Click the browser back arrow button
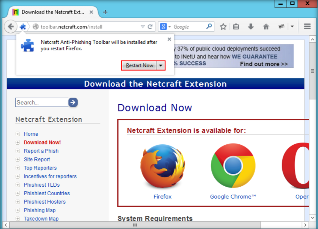The height and width of the screenshot is (229, 318). coord(11,27)
